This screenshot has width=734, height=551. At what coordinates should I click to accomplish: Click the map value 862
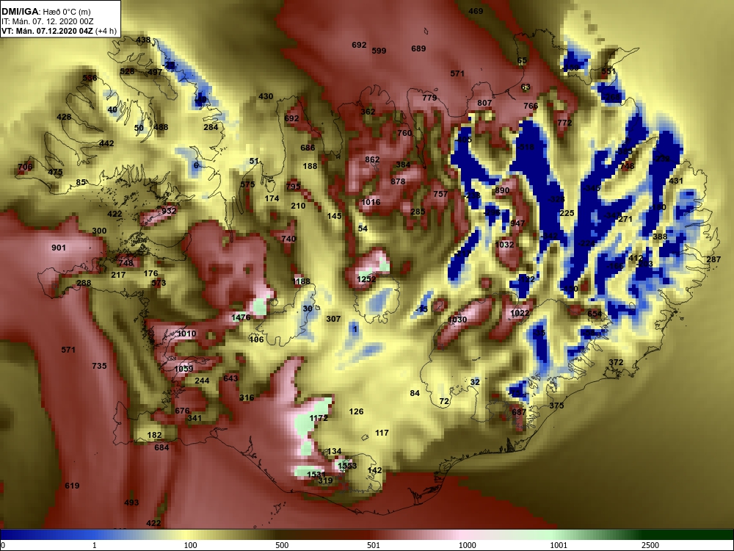click(372, 159)
